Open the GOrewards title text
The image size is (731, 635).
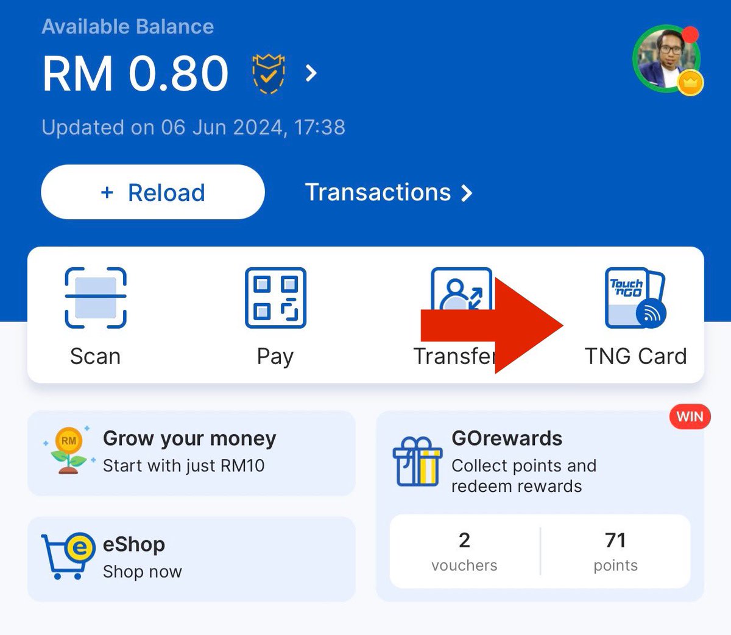coord(507,438)
